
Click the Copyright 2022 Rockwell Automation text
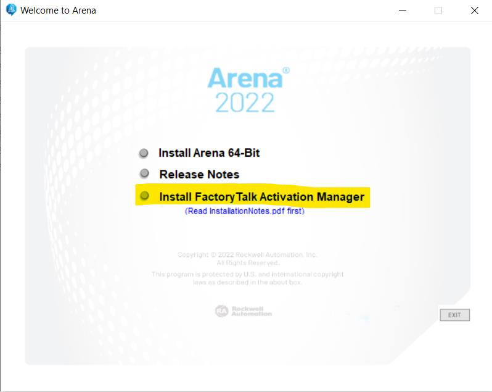coord(247,254)
